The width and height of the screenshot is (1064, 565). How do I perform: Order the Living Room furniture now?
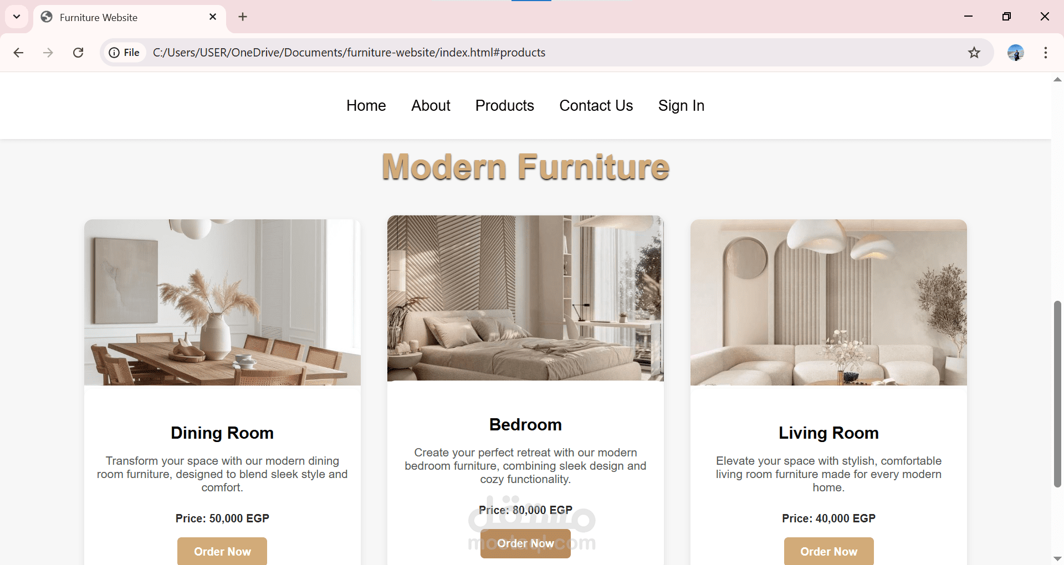(828, 551)
